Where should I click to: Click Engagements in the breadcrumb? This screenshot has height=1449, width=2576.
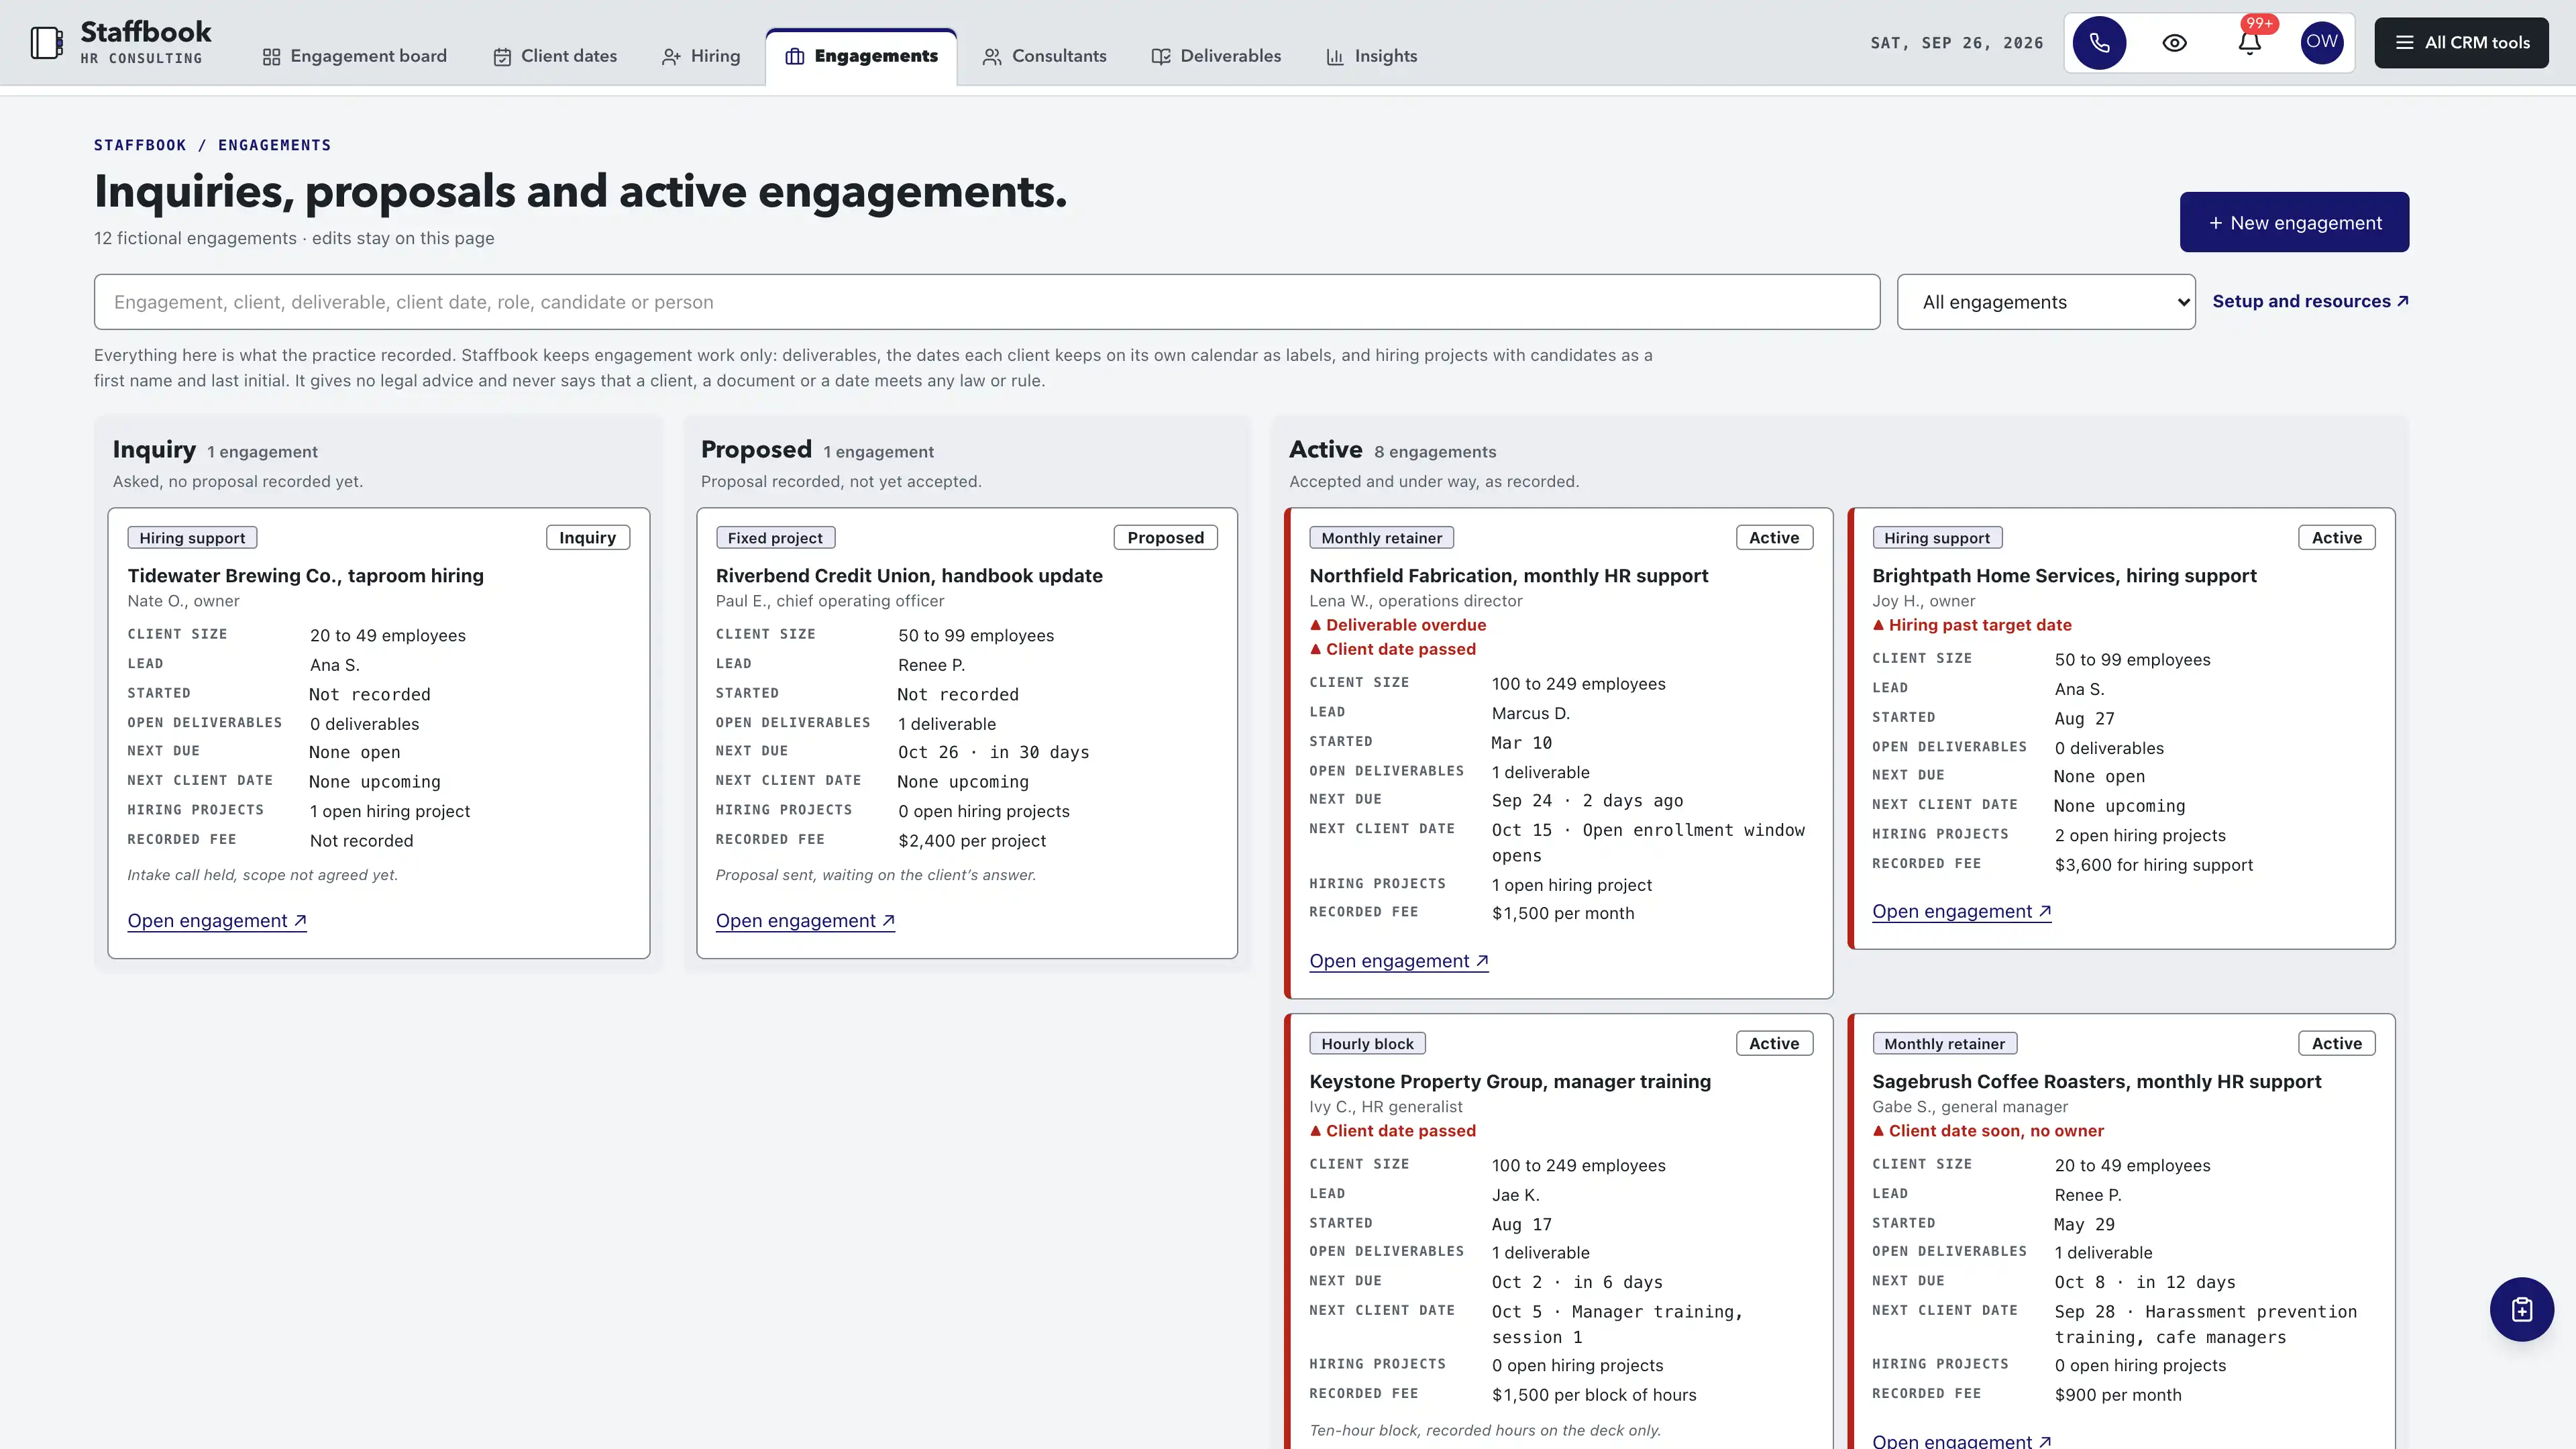click(274, 145)
